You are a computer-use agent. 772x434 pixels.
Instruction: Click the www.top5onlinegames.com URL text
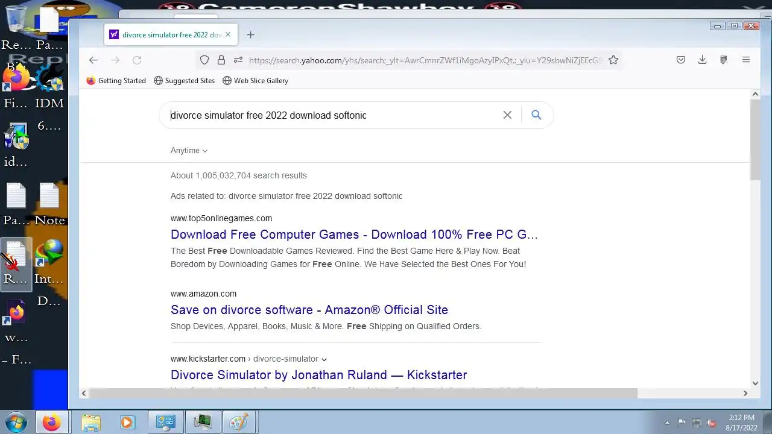(x=221, y=218)
